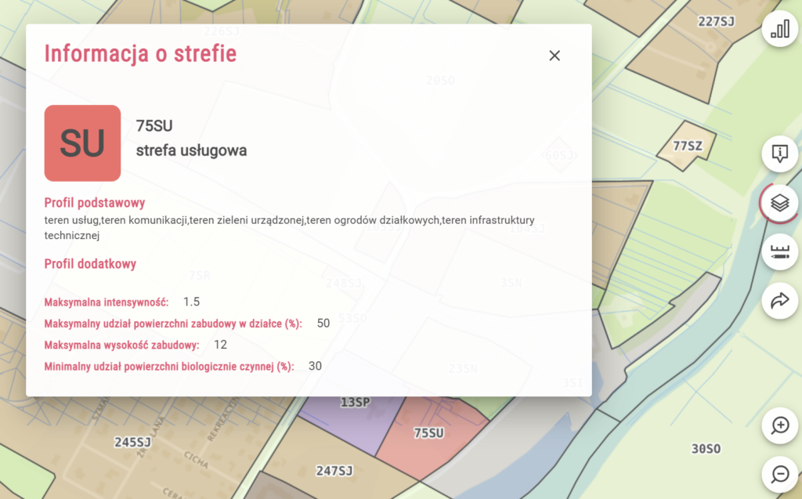The height and width of the screenshot is (499, 802).
Task: Click the Profil podstawowy heading
Action: point(95,203)
